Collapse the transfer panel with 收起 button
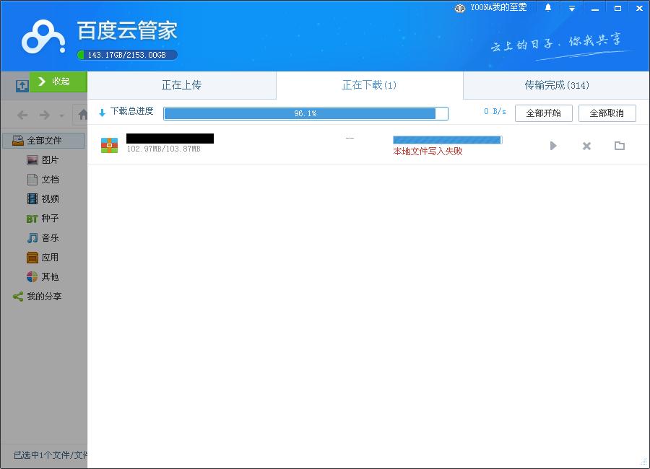 point(58,82)
